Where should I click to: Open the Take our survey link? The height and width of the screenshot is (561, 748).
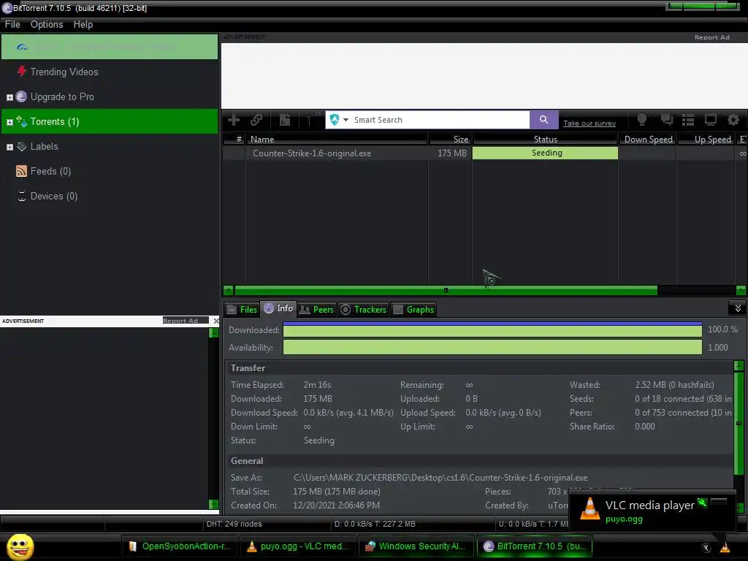coord(589,123)
